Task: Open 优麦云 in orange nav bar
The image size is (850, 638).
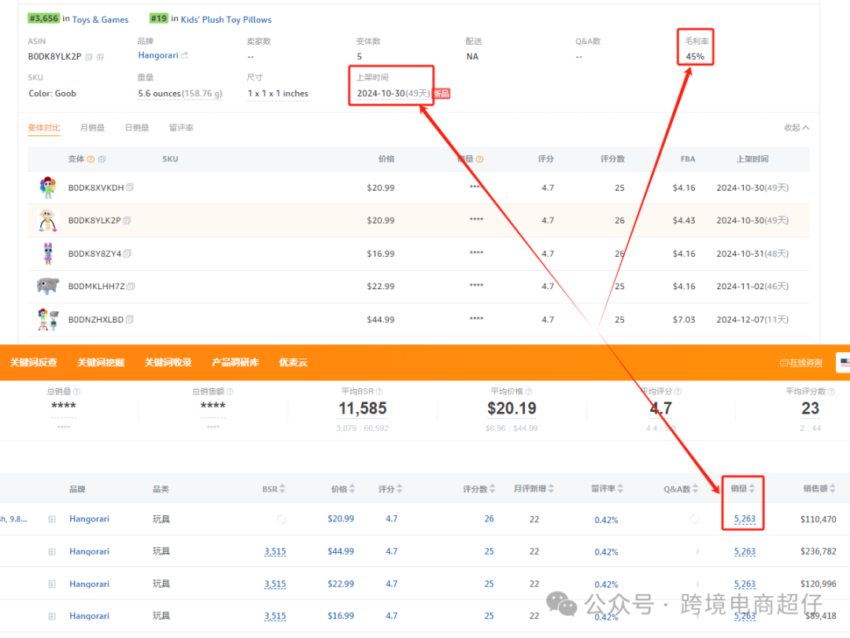Action: tap(294, 362)
